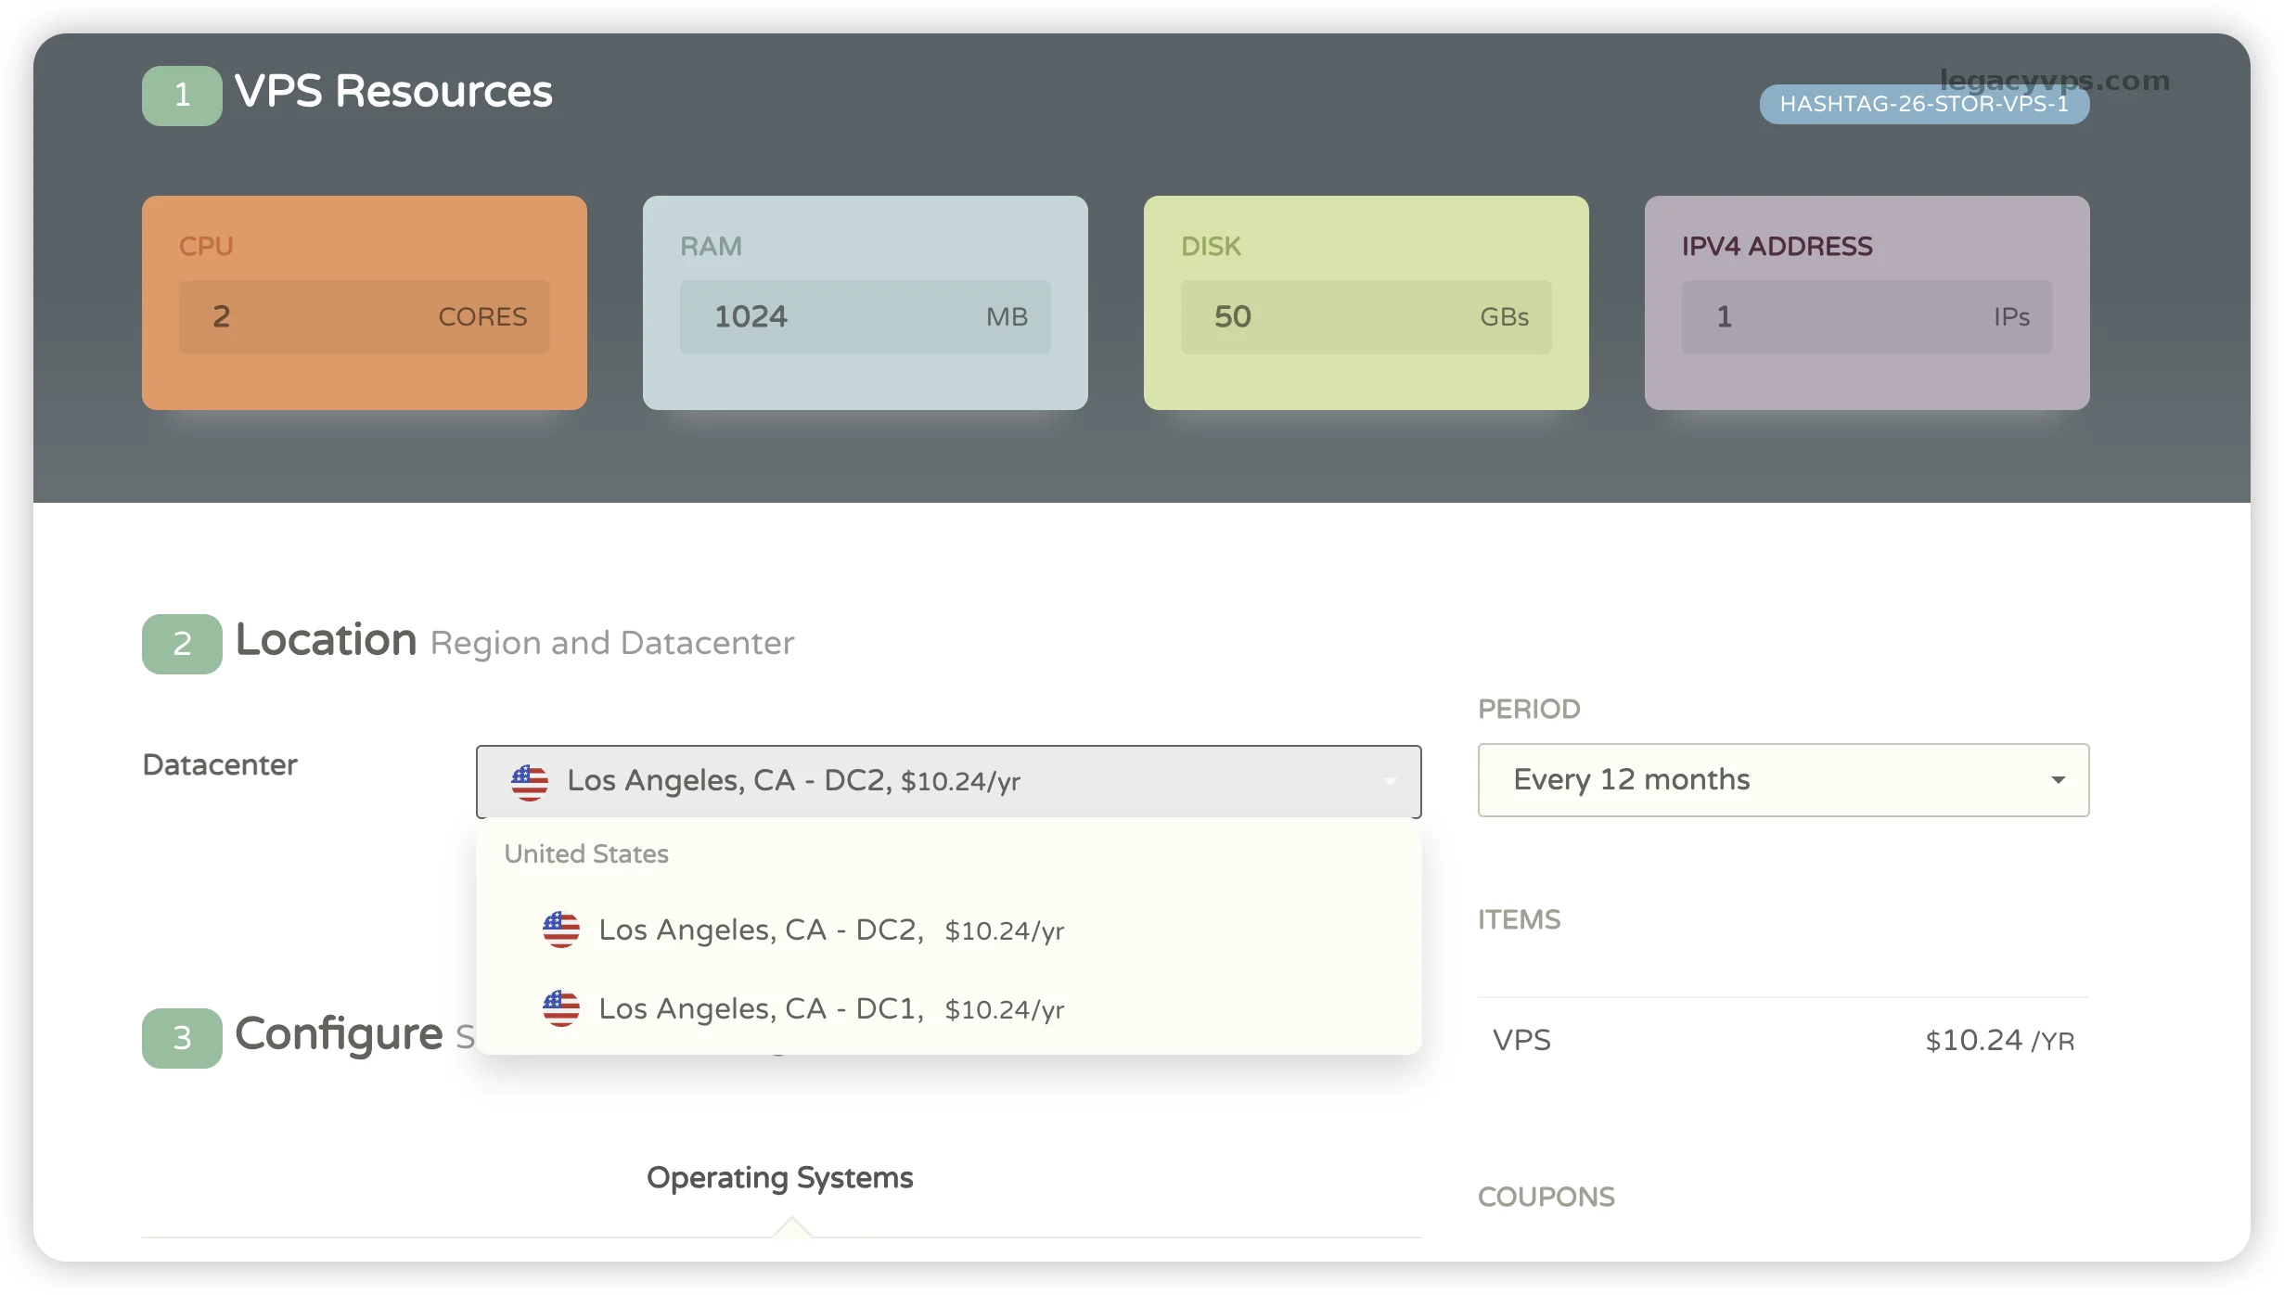Click the flag icon beside DC2 option
This screenshot has width=2284, height=1295.
click(561, 930)
